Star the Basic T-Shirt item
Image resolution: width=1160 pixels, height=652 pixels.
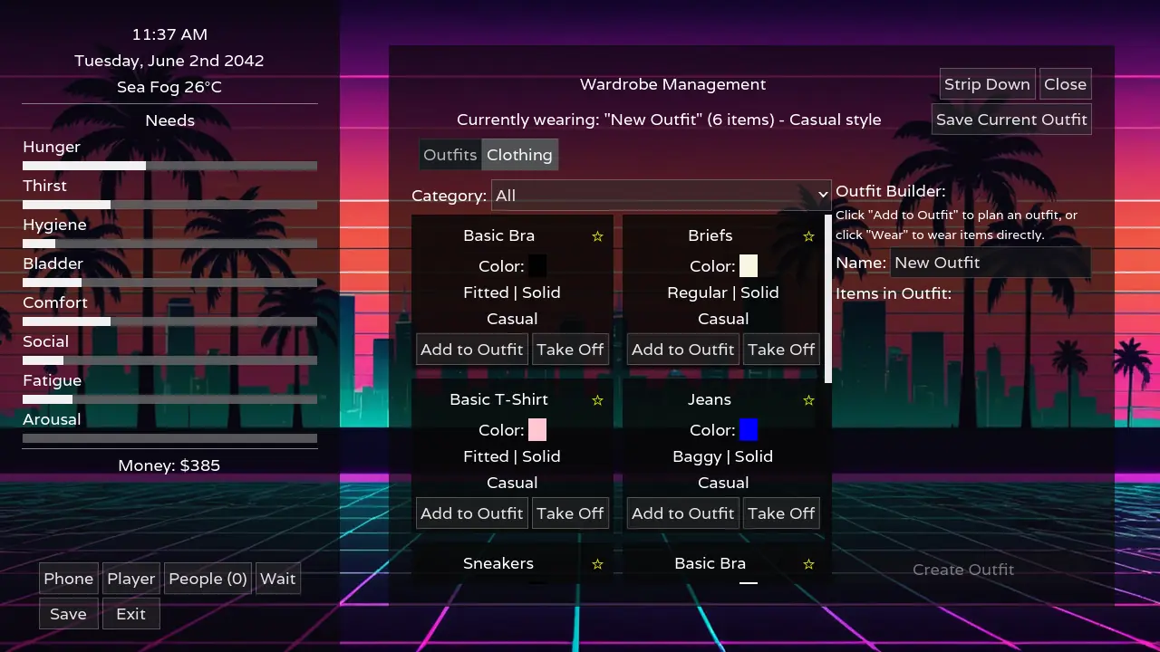coord(597,400)
